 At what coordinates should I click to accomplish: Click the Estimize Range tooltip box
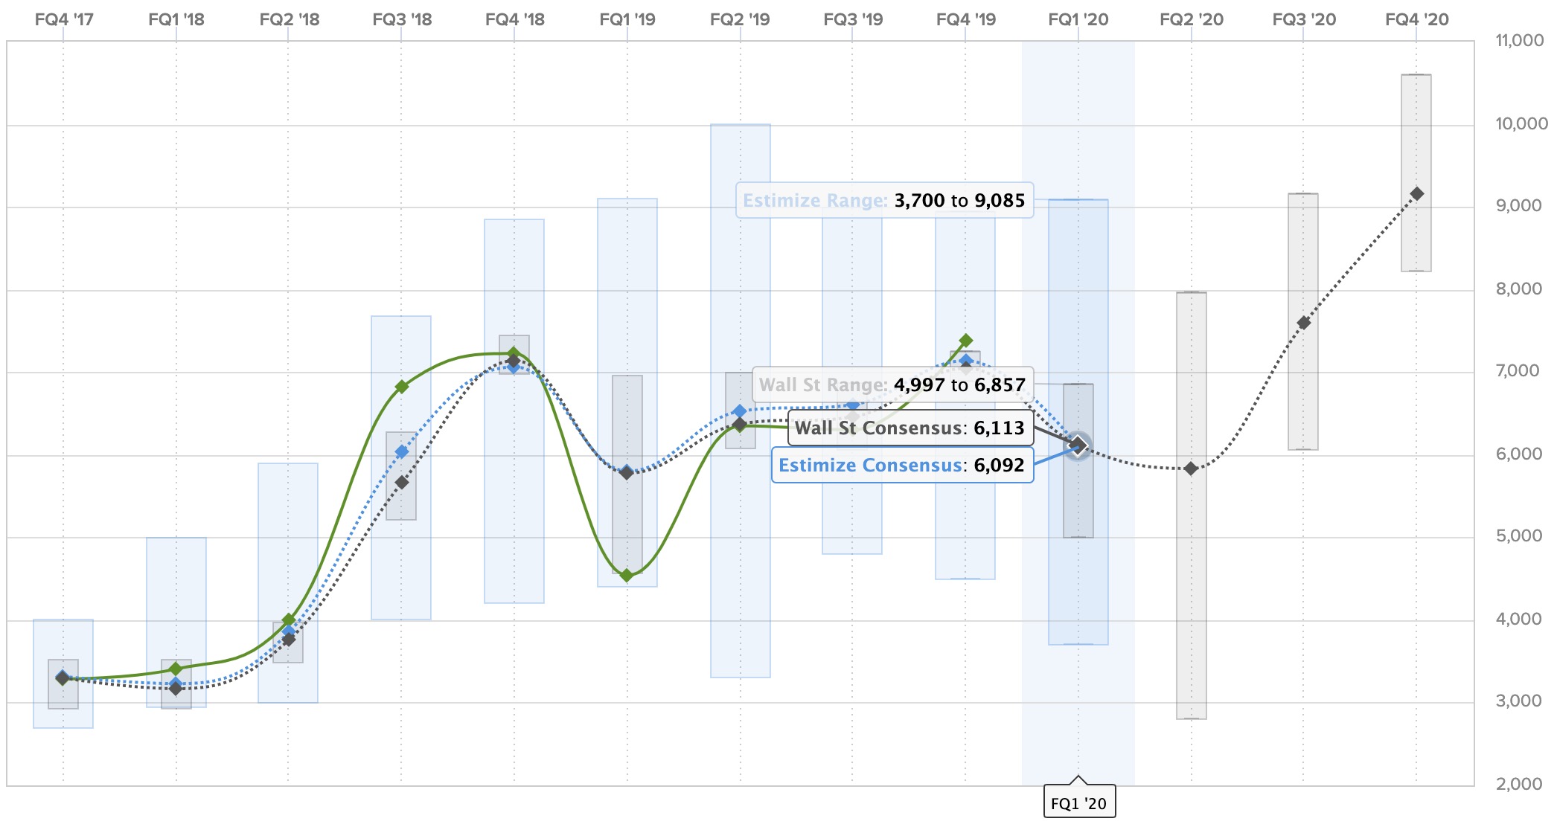[884, 200]
